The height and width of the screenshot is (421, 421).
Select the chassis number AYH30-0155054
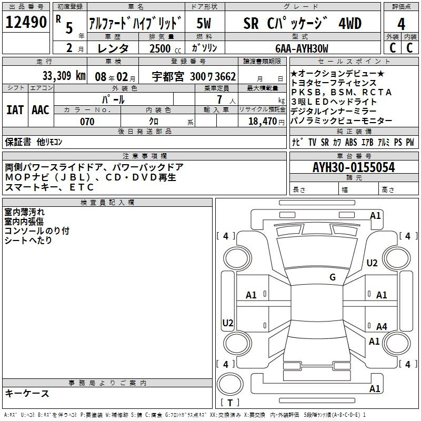pyautogui.click(x=354, y=167)
